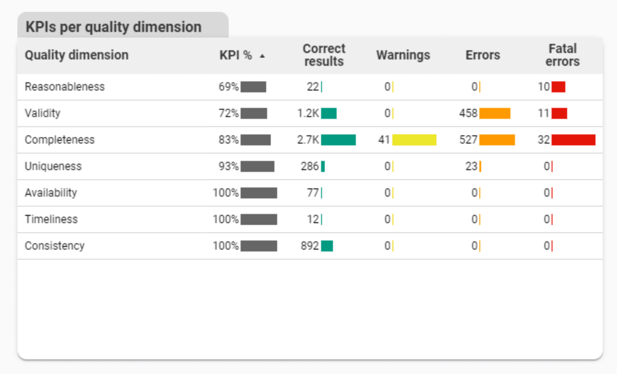Sort the table by the KPI % column
Image resolution: width=617 pixels, height=374 pixels.
coord(235,55)
